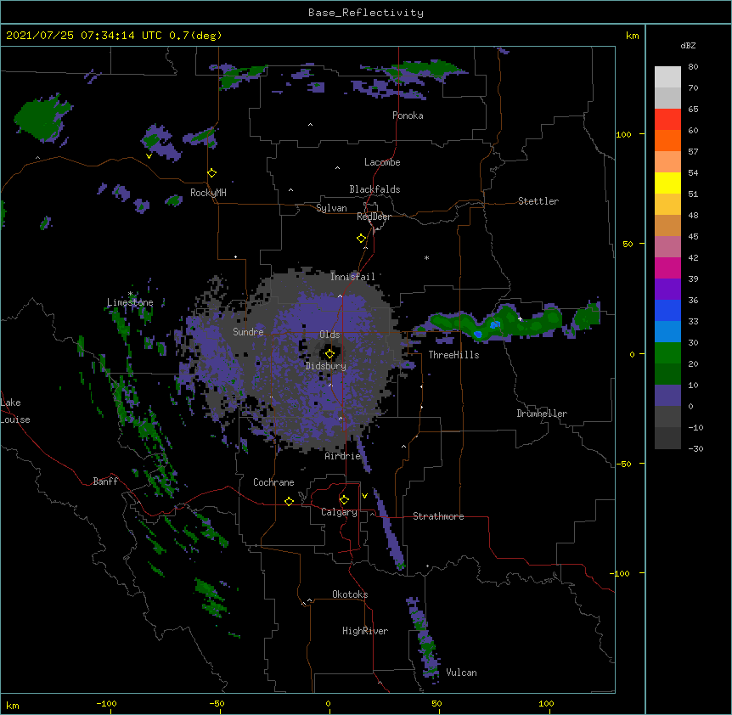Viewport: 732px width, 715px height.
Task: Click the Lacombe city label
Action: (382, 162)
